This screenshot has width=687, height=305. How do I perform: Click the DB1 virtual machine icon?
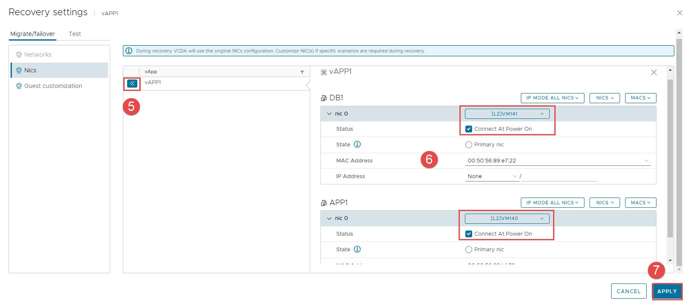[x=324, y=98]
